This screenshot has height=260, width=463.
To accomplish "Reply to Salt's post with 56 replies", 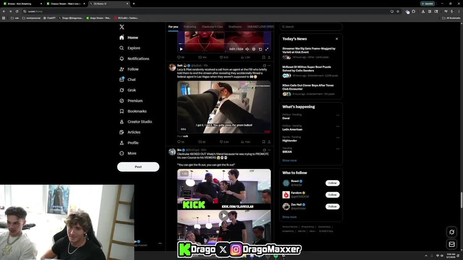I will pyautogui.click(x=180, y=142).
